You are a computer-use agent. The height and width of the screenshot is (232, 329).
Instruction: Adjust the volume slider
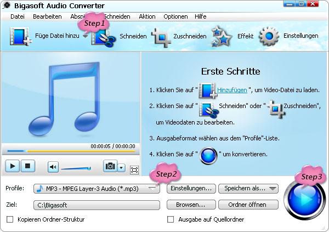tap(76, 168)
